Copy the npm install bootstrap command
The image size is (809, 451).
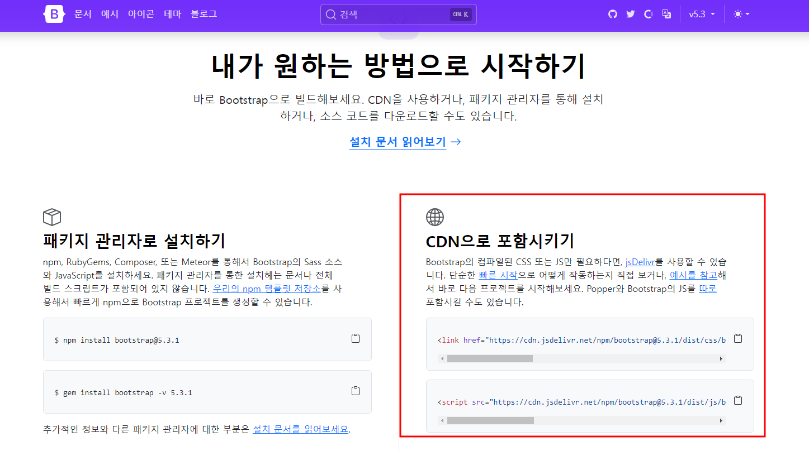click(x=355, y=339)
